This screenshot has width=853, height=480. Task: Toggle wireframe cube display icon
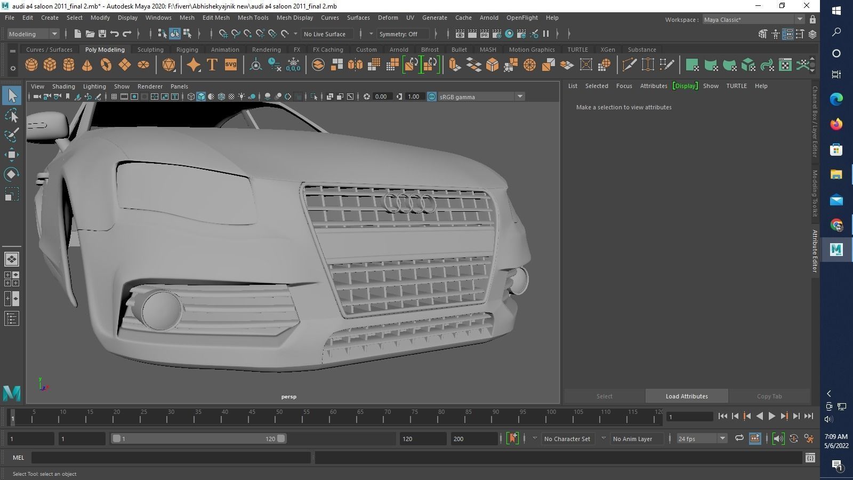[x=191, y=97]
